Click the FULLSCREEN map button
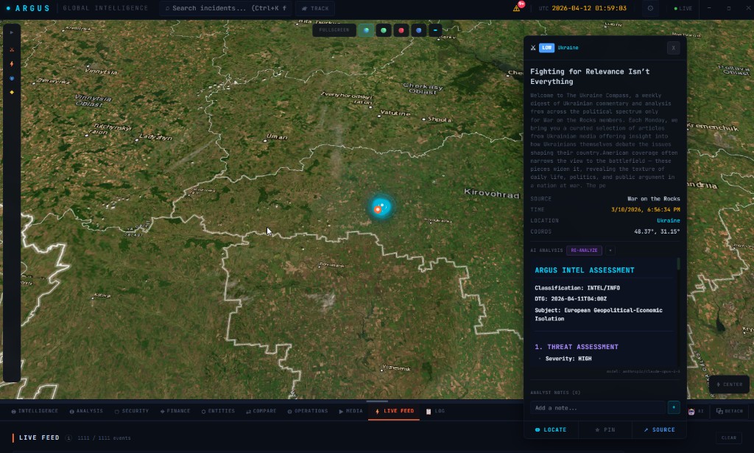The width and height of the screenshot is (754, 453). pyautogui.click(x=334, y=30)
